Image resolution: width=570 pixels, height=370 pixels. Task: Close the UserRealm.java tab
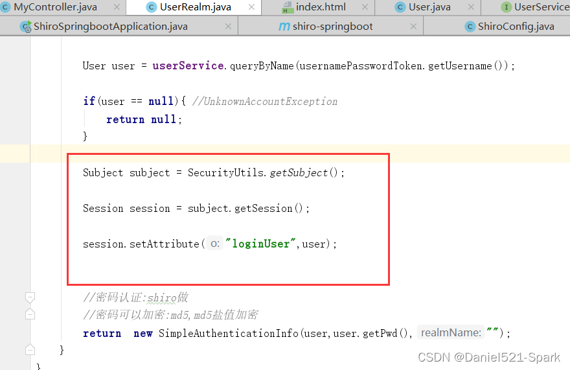tap(251, 7)
